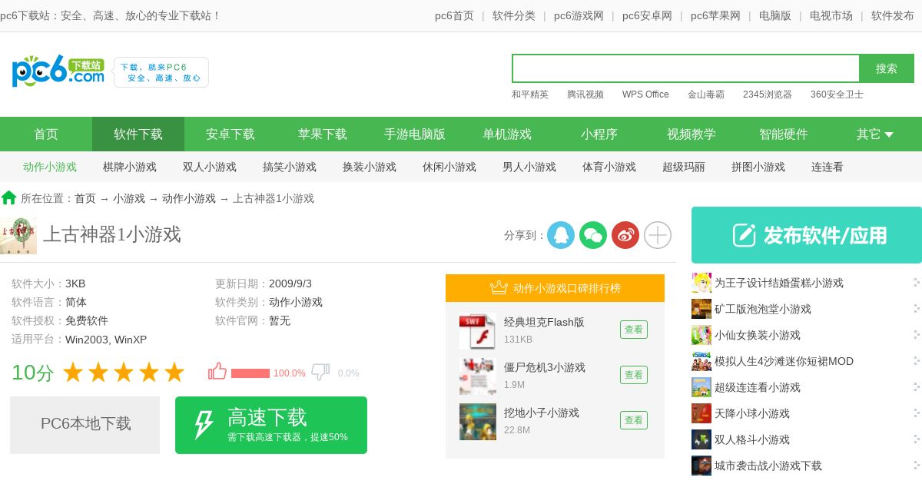Open the 软件下载 nav tab
922x484 pixels.
coord(138,134)
